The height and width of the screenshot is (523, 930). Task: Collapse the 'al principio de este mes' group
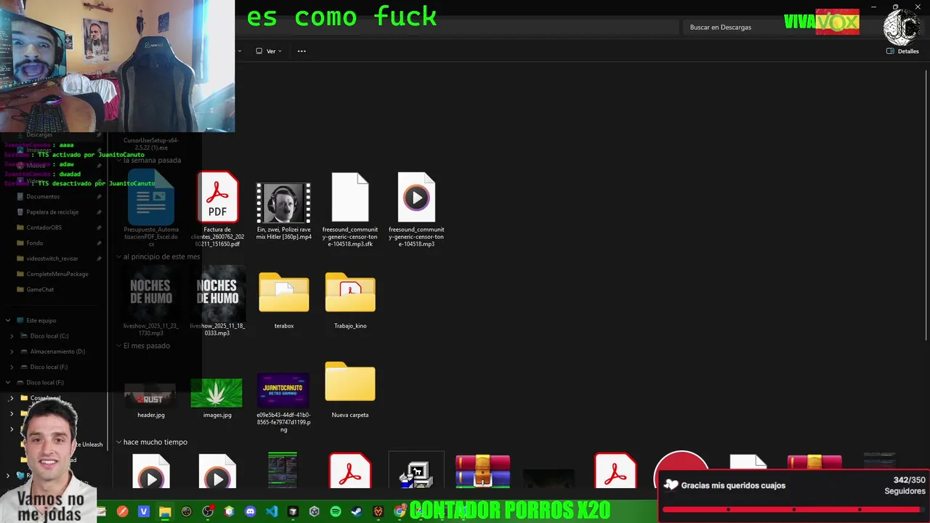click(119, 256)
